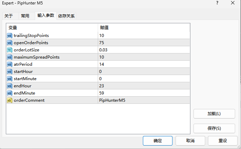This screenshot has height=149, width=241.
Task: Switch to the 关于 tab
Action: [x=9, y=16]
